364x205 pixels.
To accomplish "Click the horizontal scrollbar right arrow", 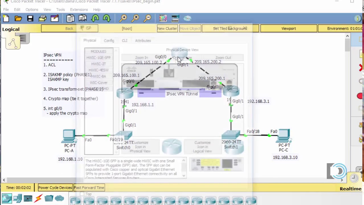I will point(342,180).
